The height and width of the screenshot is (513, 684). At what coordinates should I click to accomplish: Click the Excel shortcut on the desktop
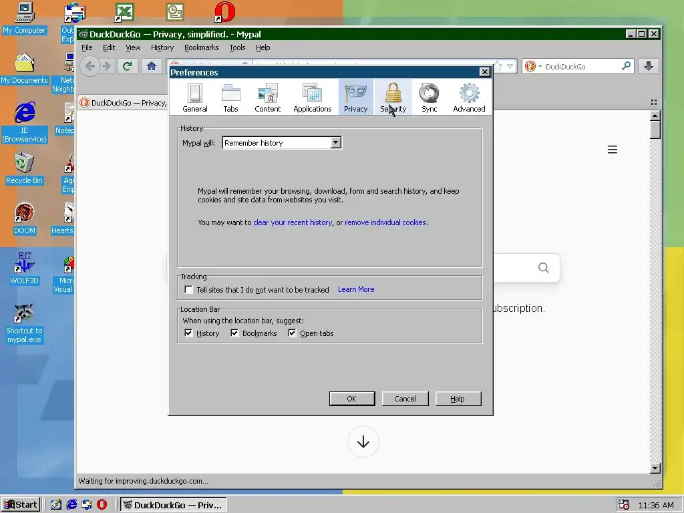pos(124,12)
